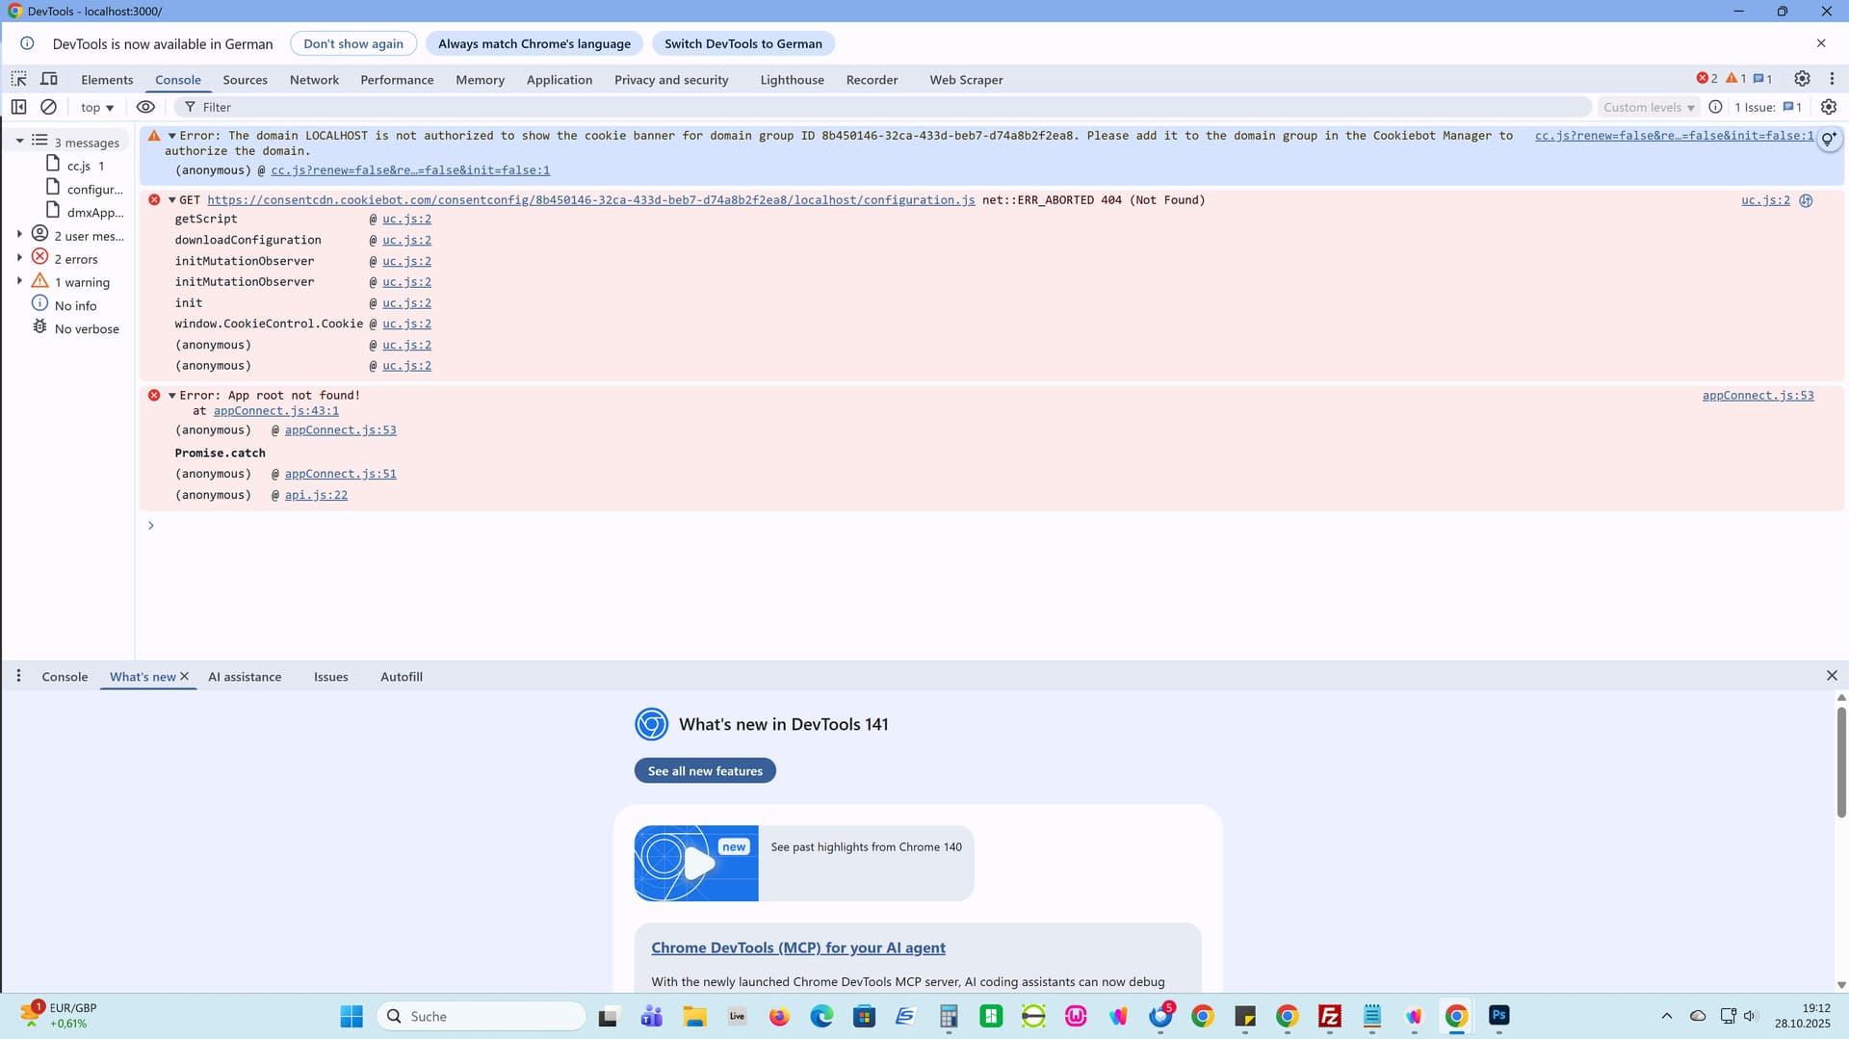Open the customize DevTools three-dot menu

coord(1832,79)
